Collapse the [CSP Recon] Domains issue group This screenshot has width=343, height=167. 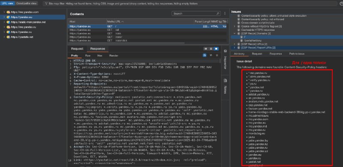coord(235,33)
